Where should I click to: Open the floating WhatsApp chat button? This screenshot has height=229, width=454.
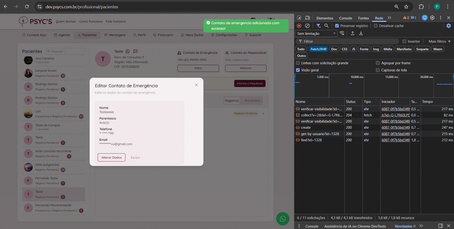click(283, 218)
